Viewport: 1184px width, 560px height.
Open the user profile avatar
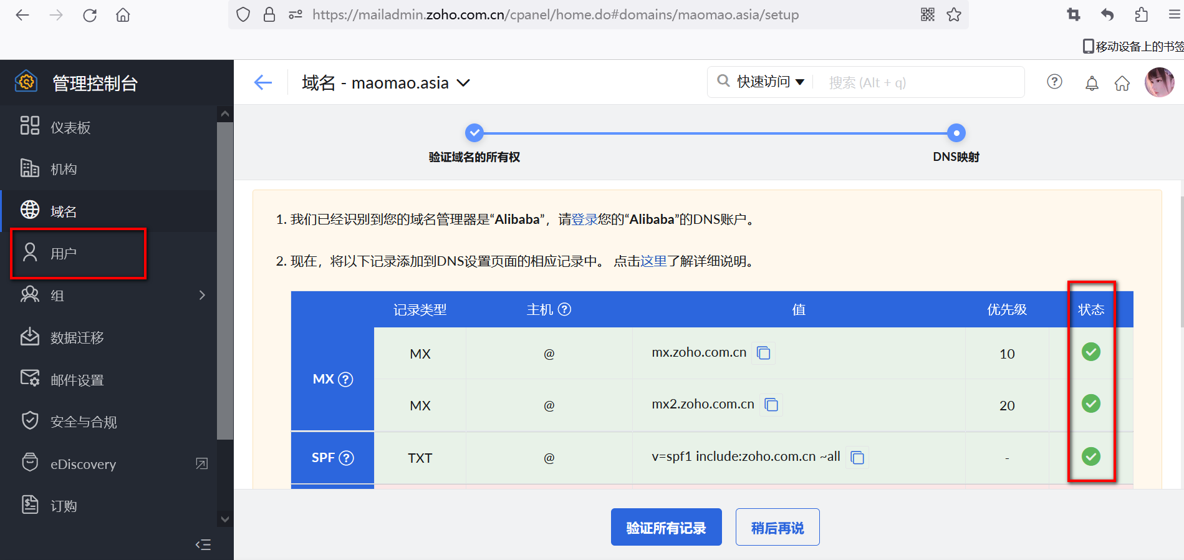1159,82
